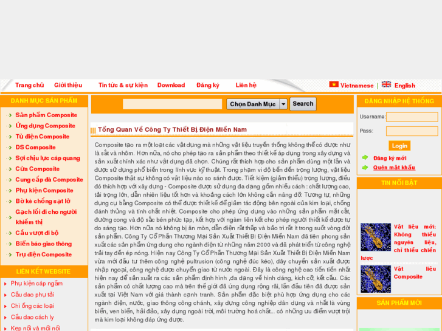
Task: Open Chì ống các loại link
Action: pyautogui.click(x=32, y=306)
